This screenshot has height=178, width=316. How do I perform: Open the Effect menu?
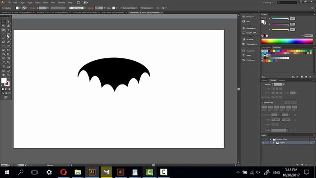click(46, 2)
